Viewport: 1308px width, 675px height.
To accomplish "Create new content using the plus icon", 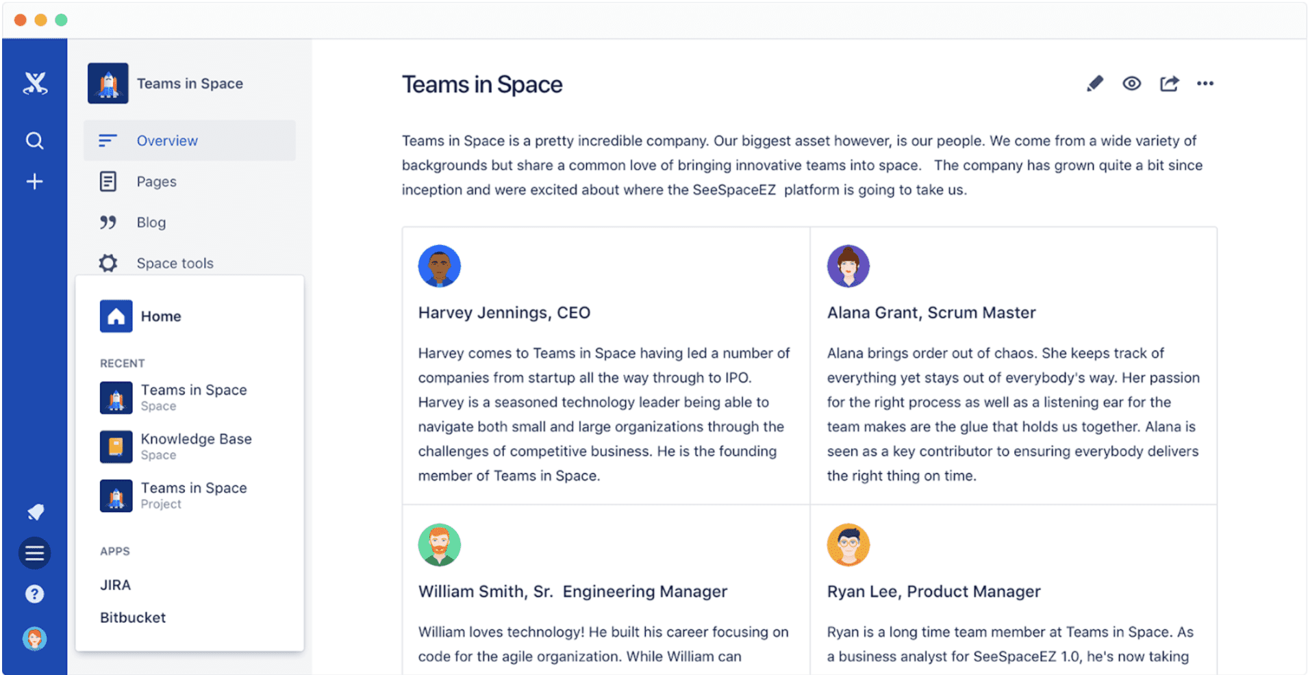I will [34, 181].
